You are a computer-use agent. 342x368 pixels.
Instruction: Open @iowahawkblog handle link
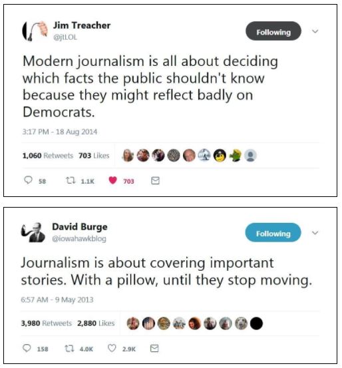[79, 239]
